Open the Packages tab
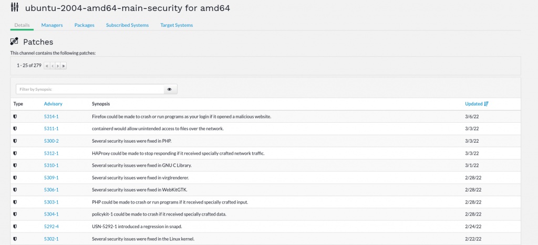 tap(84, 25)
